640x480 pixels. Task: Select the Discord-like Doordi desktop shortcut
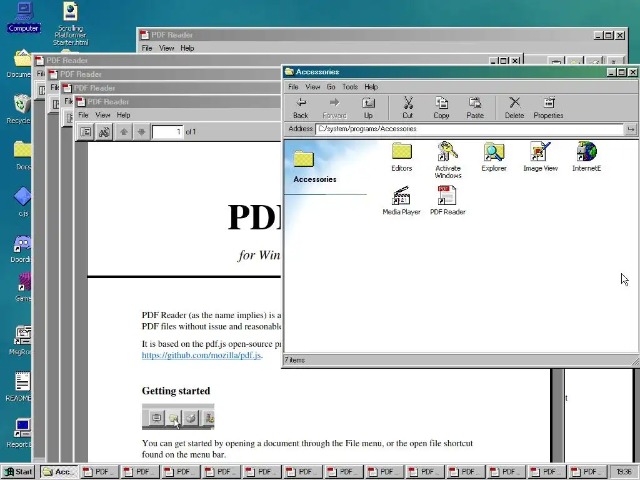pyautogui.click(x=21, y=249)
